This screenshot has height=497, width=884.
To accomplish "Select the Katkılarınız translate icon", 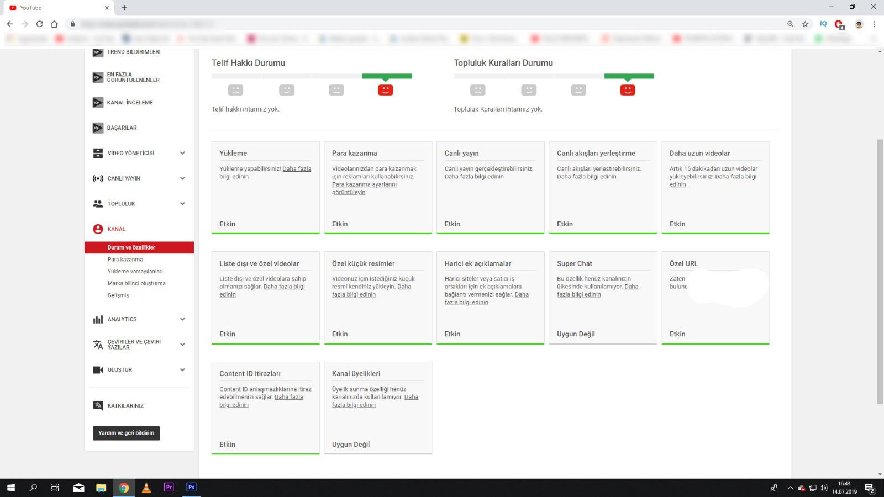I will coord(98,405).
